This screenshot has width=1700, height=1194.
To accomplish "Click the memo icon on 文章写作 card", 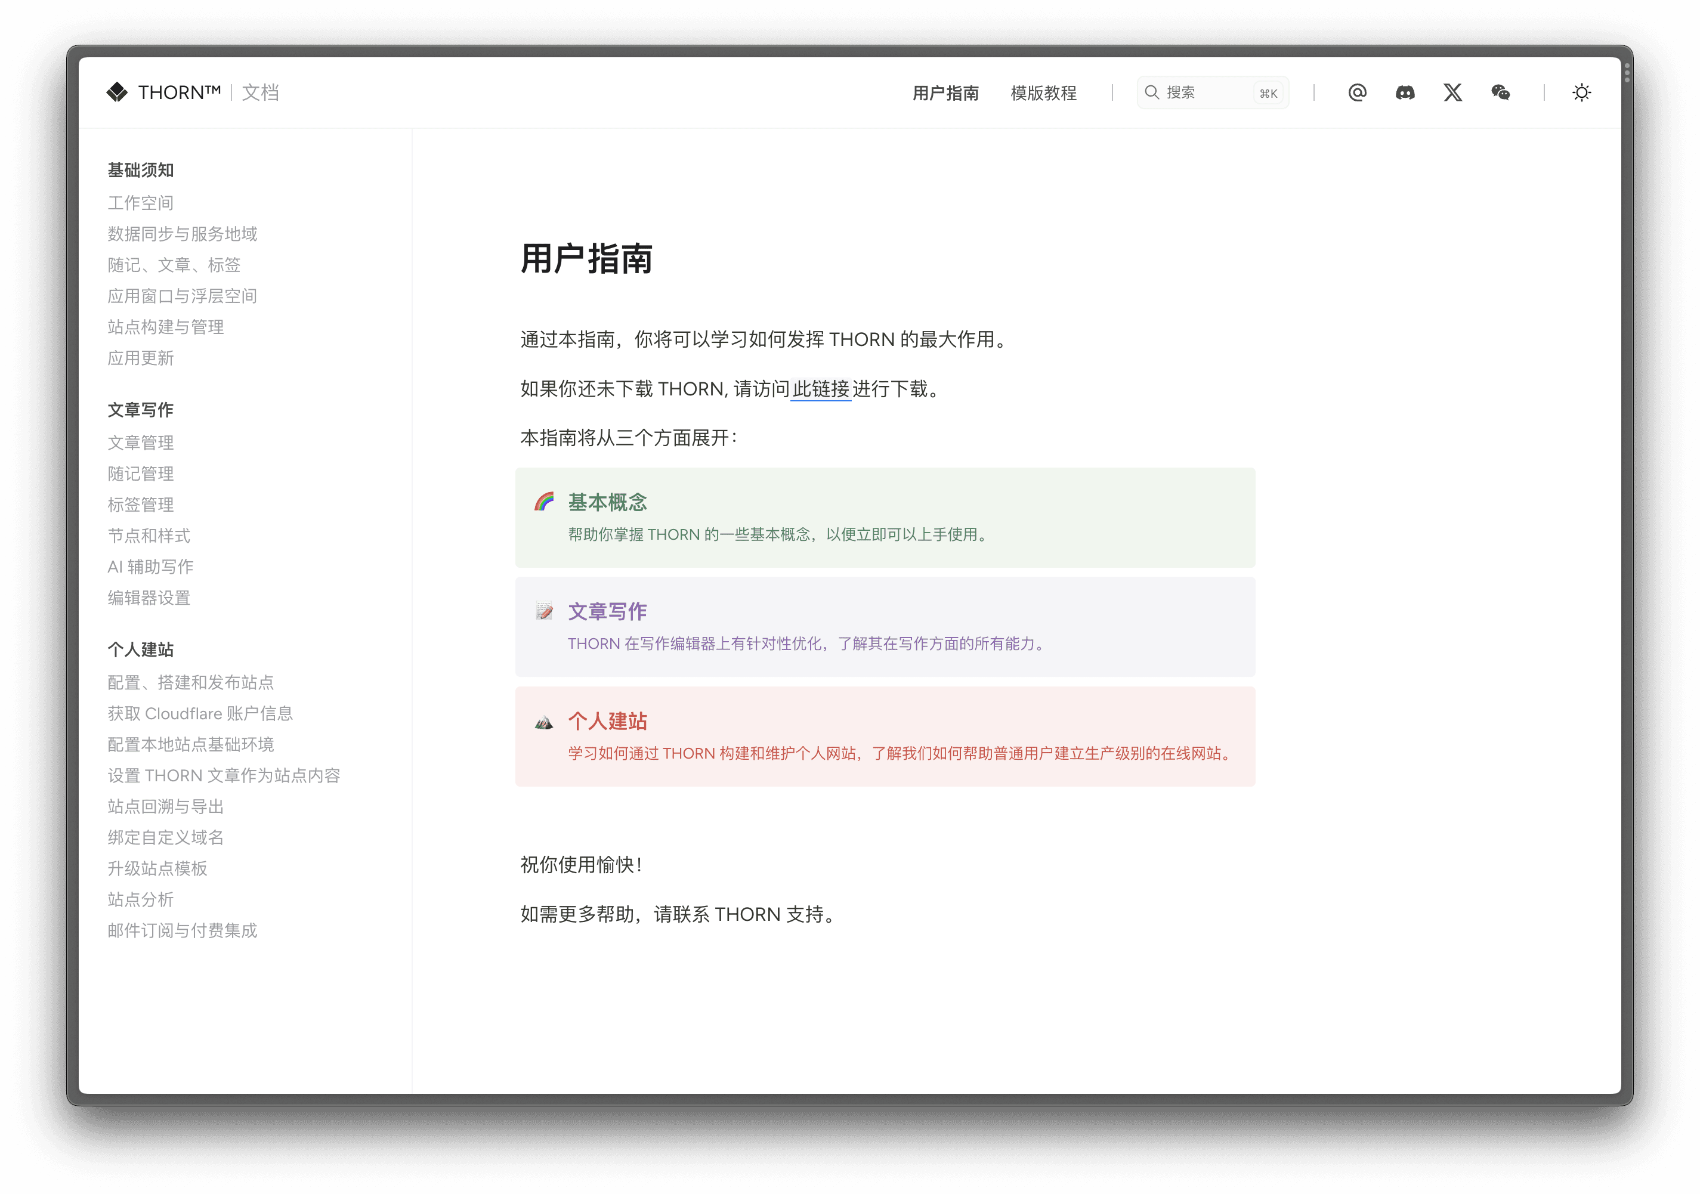I will 544,611.
